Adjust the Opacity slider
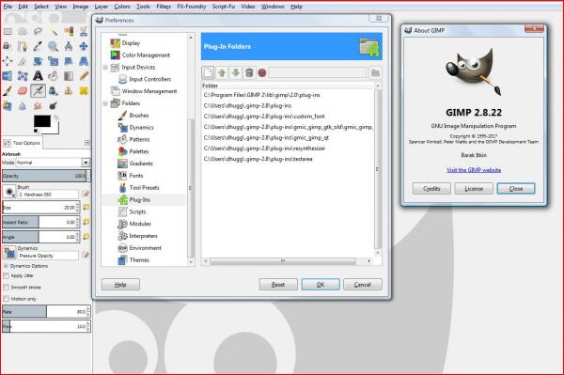The width and height of the screenshot is (564, 375). (44, 176)
